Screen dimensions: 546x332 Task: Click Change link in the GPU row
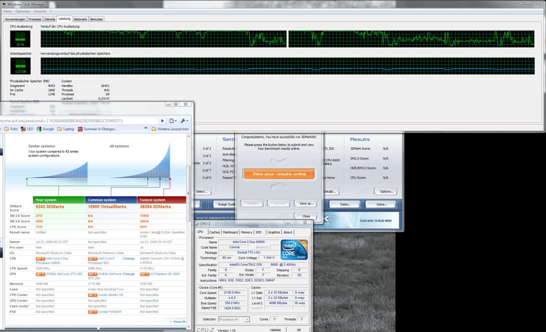pos(128,274)
